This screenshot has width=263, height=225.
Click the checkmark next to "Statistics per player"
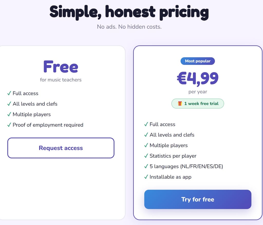click(x=146, y=156)
